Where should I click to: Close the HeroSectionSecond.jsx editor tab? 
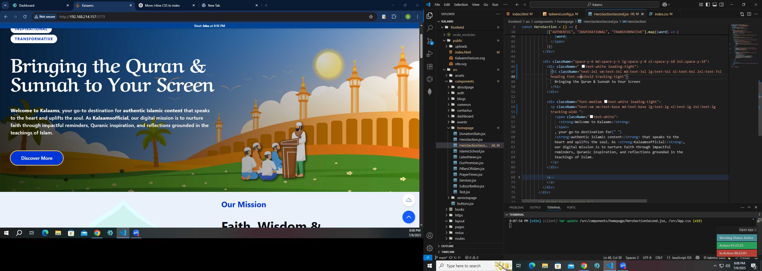[x=642, y=14]
